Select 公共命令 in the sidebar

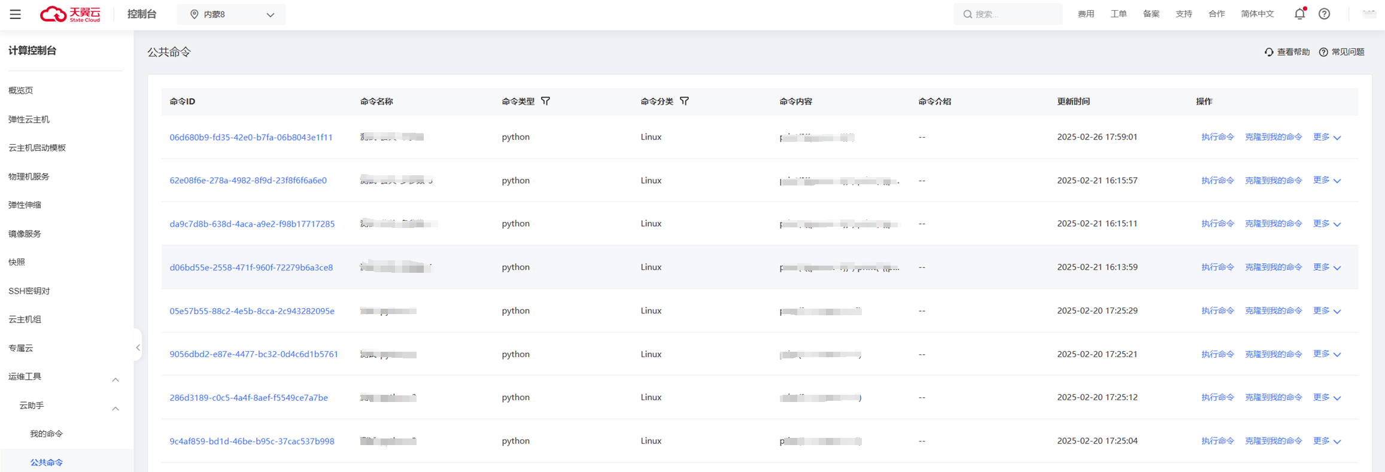[46, 462]
